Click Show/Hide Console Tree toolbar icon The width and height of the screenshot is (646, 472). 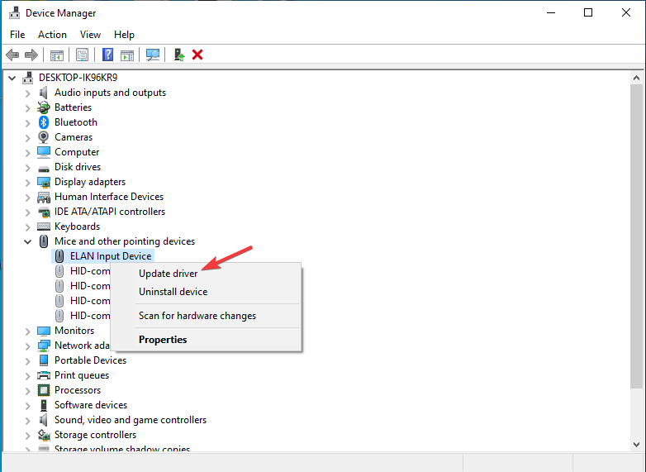(56, 55)
